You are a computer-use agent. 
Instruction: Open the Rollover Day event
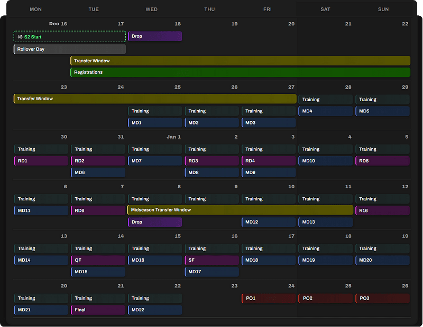(69, 49)
